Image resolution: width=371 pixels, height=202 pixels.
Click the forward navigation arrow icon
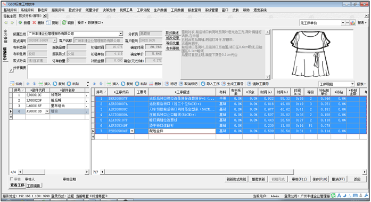12,23
